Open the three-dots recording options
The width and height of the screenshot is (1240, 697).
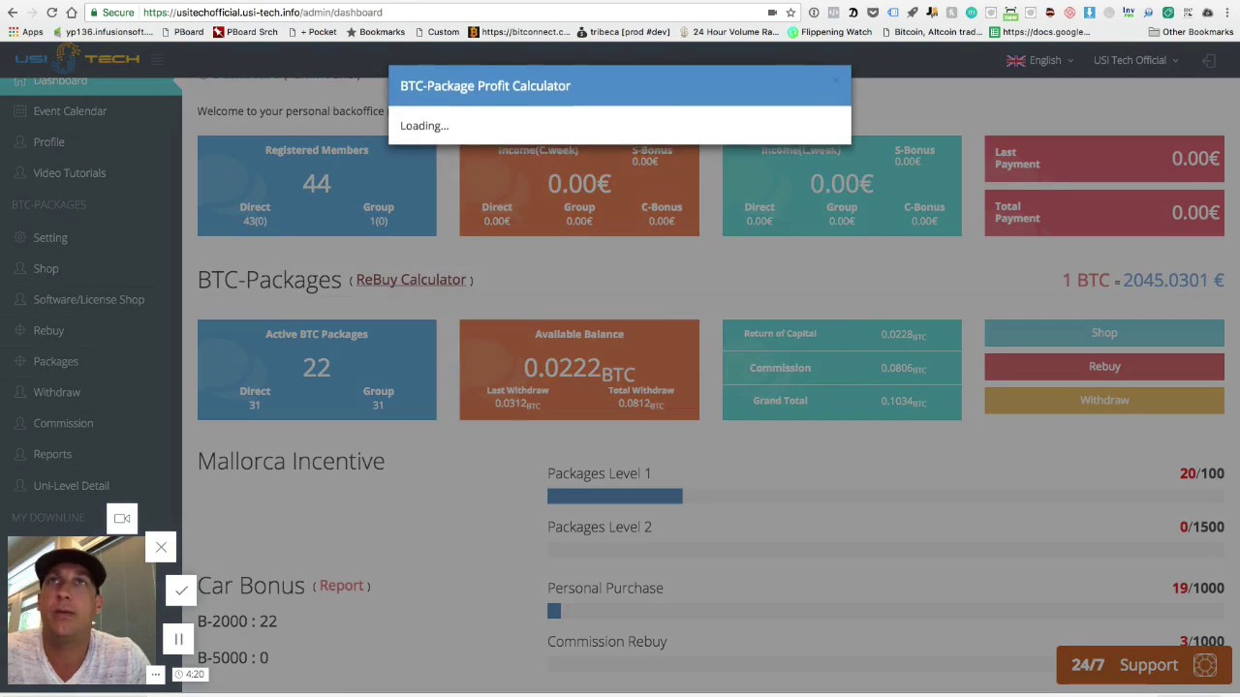156,674
